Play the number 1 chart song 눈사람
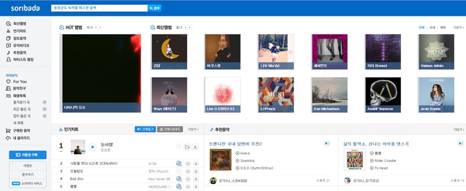The width and height of the screenshot is (466, 191). [x=93, y=147]
